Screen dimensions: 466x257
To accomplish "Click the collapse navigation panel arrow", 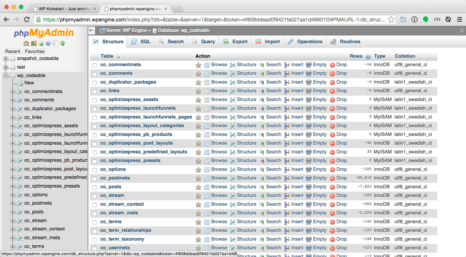I will coord(92,31).
